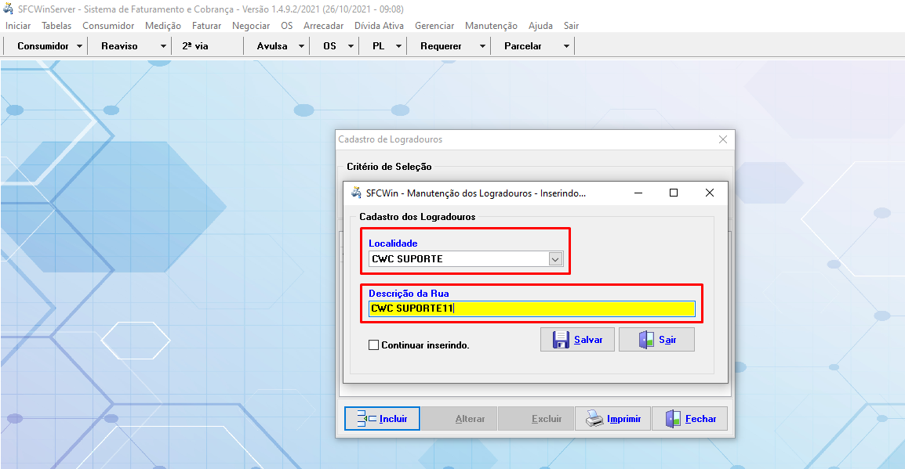
Task: Enable the Continuar inserindo checkbox
Action: [373, 345]
